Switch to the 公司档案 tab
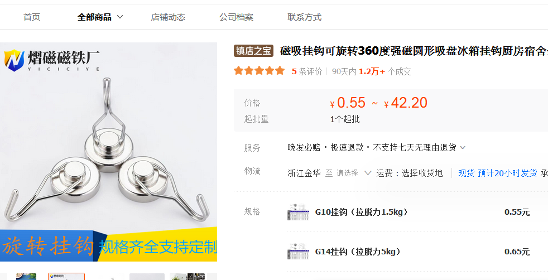Screen dimensions: 548x280 tap(236, 17)
